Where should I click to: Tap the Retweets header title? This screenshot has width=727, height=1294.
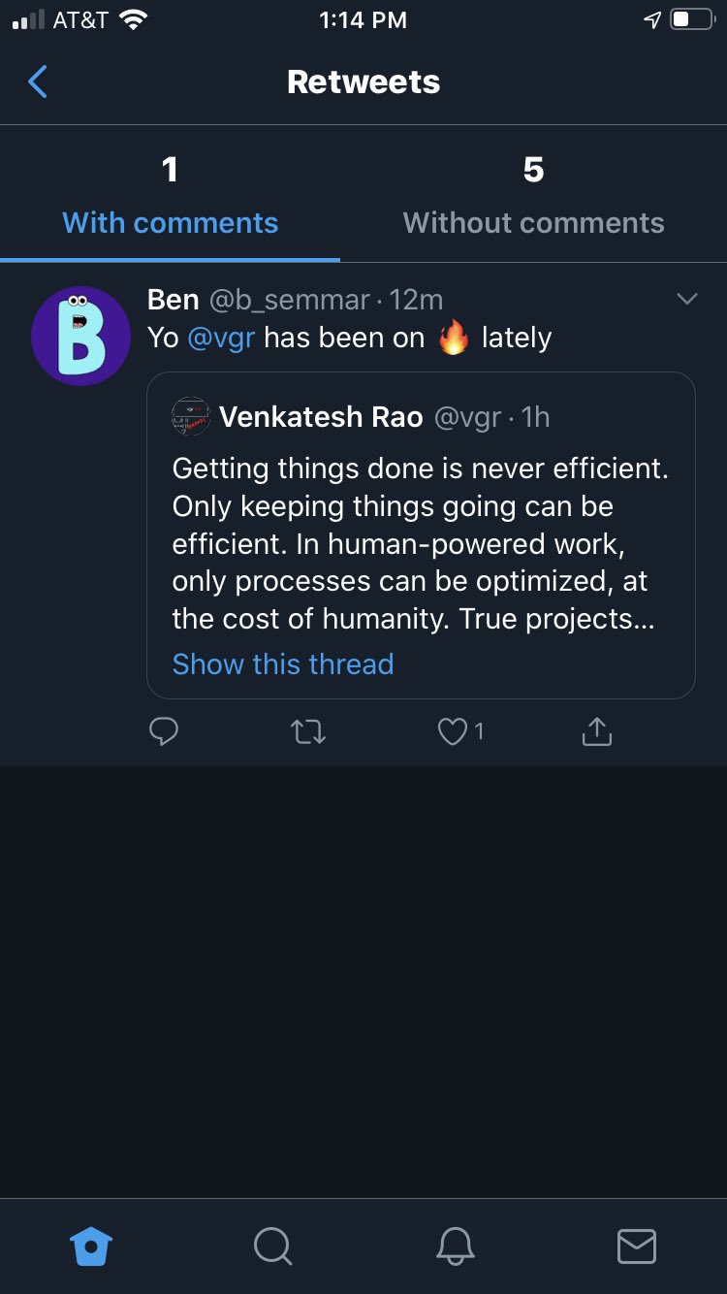363,82
